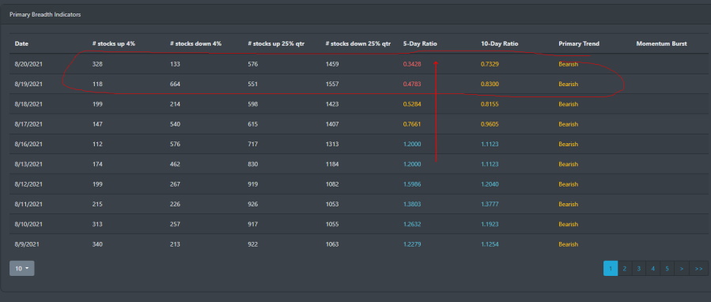Go to pagination page 2

pyautogui.click(x=624, y=269)
